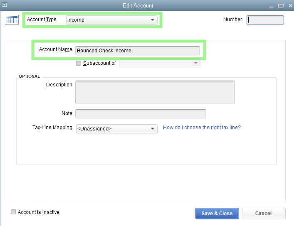Maximize the Edit Account window

point(281,6)
